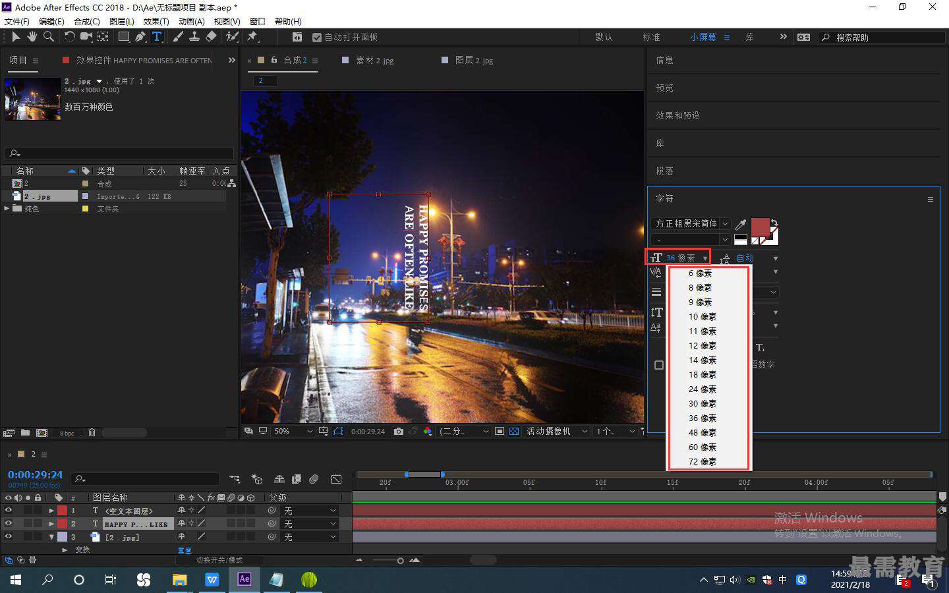Select the Eraser tool
The height and width of the screenshot is (593, 949).
click(x=212, y=37)
